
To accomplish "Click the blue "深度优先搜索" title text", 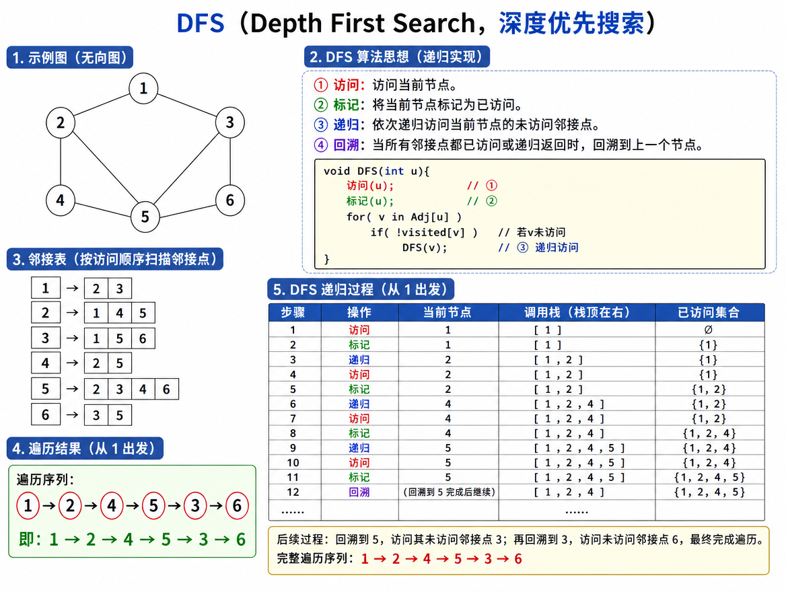I will coord(572,23).
